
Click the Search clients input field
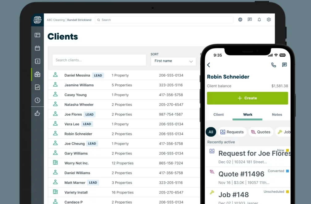pyautogui.click(x=99, y=60)
